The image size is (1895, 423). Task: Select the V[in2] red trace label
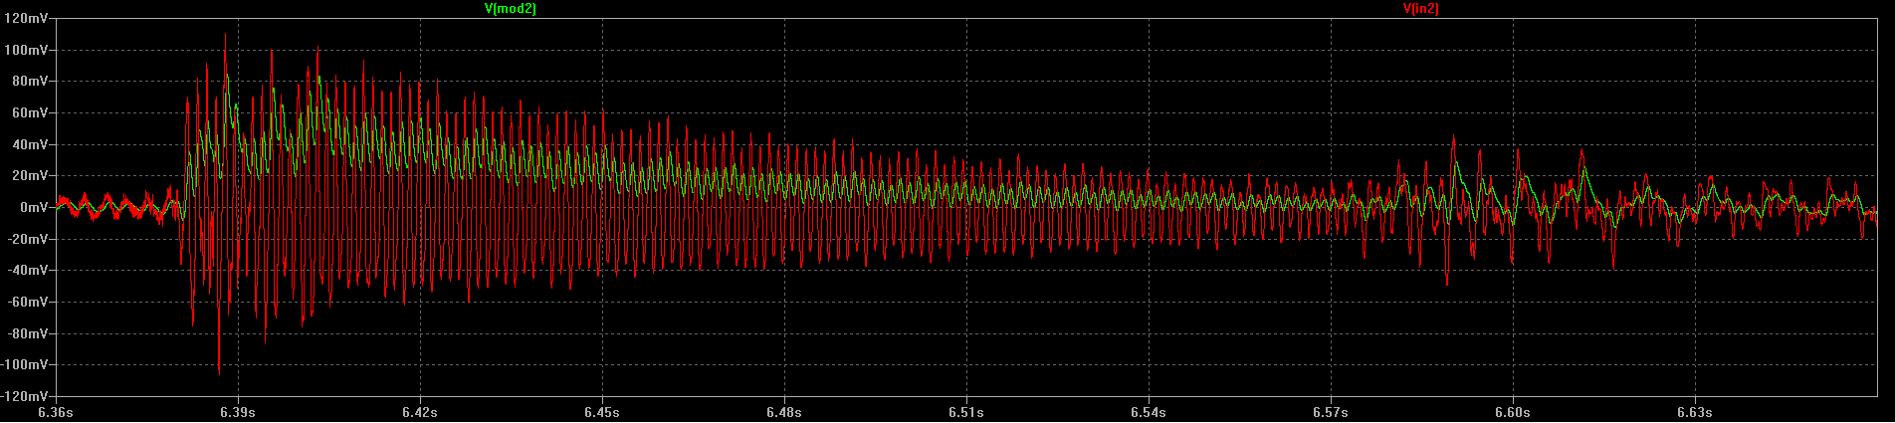(x=1420, y=8)
